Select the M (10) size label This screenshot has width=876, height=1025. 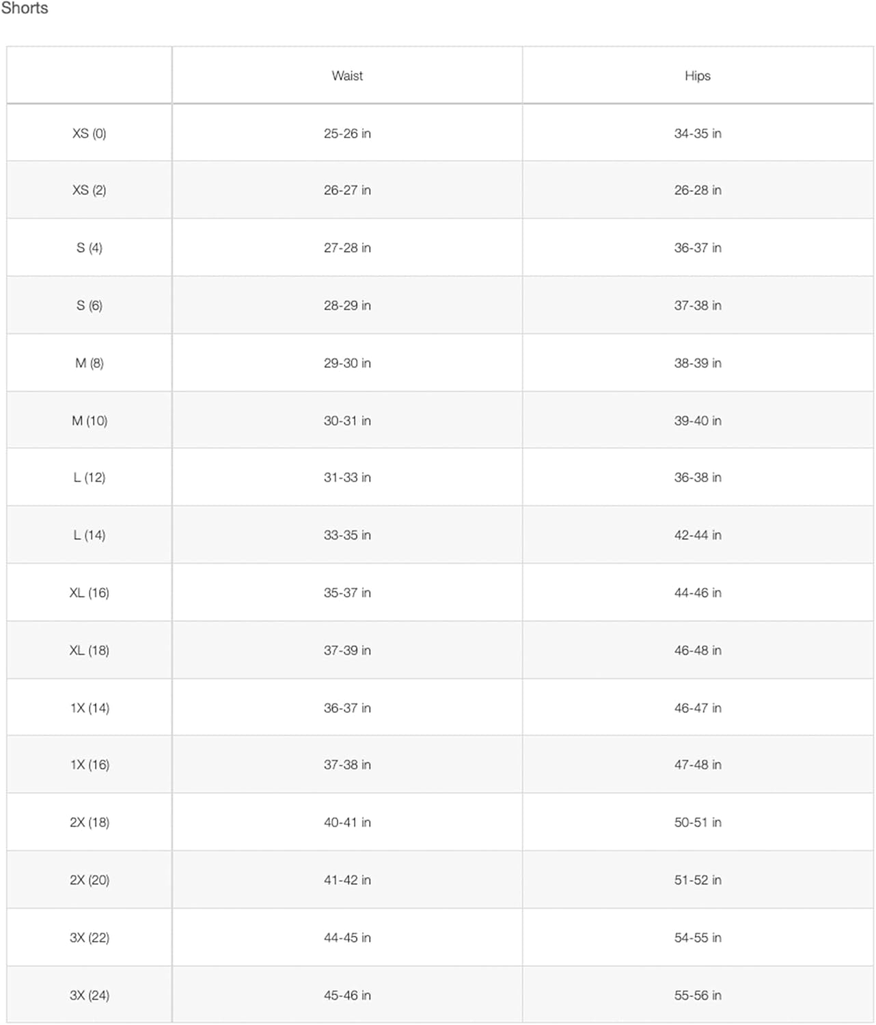pyautogui.click(x=90, y=420)
